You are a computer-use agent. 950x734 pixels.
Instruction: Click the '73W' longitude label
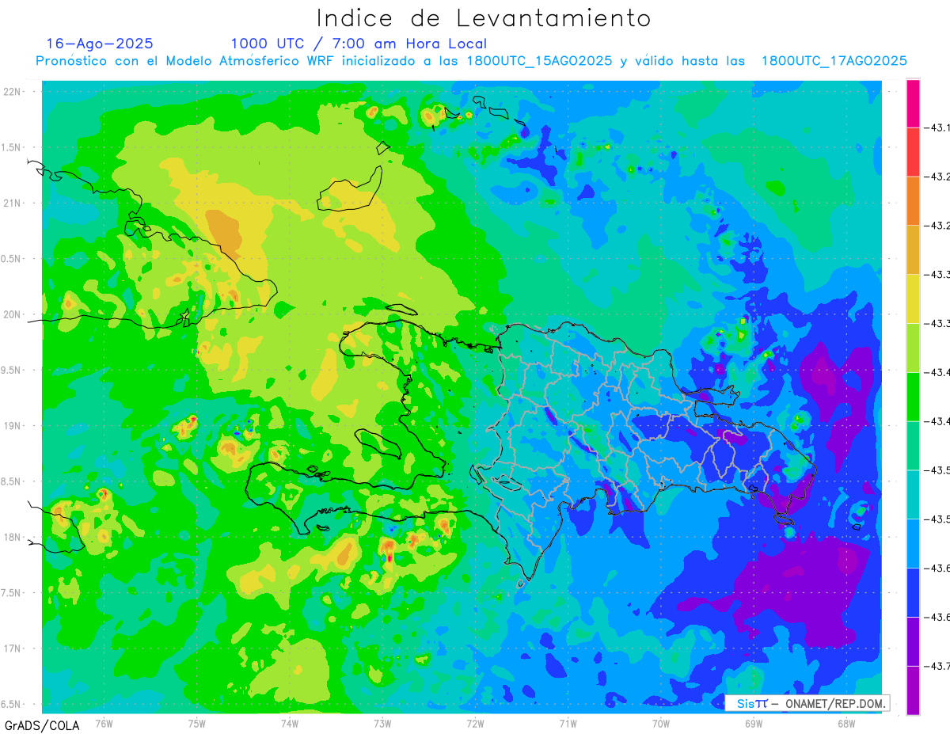382,724
